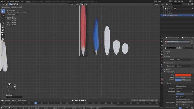The height and width of the screenshot is (109, 194).
Task: Open the Texture properties tab
Action: tap(162, 83)
